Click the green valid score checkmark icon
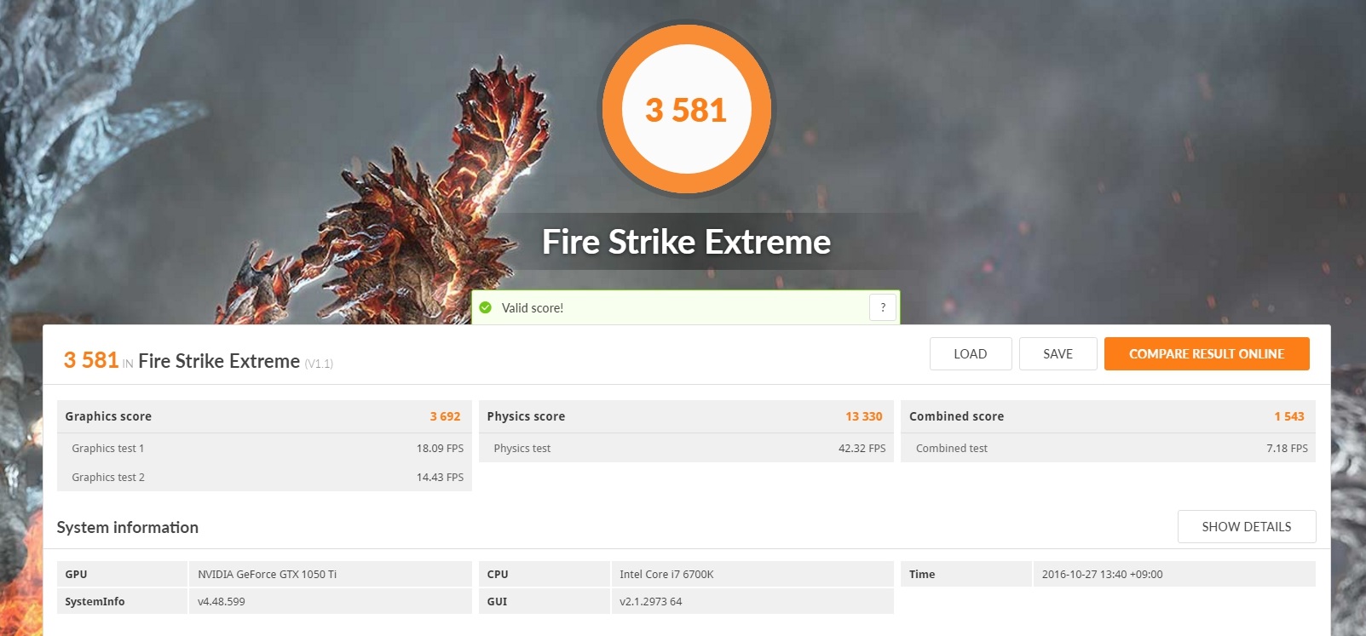The image size is (1366, 636). click(x=486, y=307)
